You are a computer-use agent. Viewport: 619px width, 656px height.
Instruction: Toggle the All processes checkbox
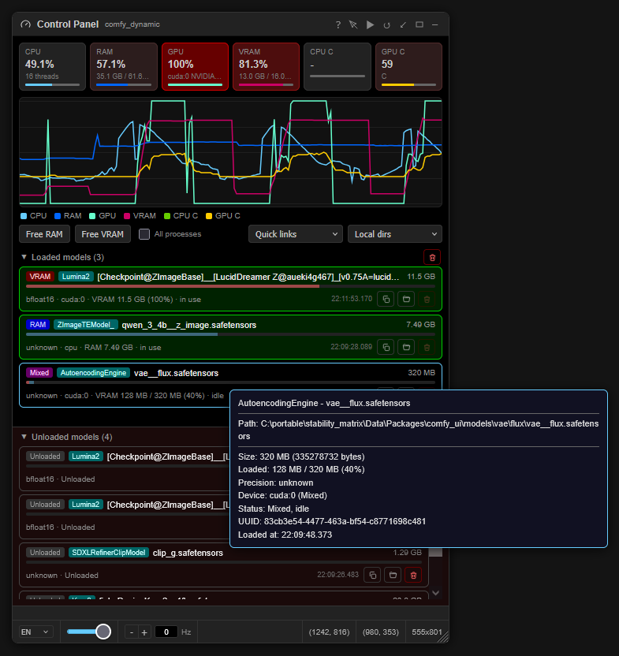pos(144,234)
